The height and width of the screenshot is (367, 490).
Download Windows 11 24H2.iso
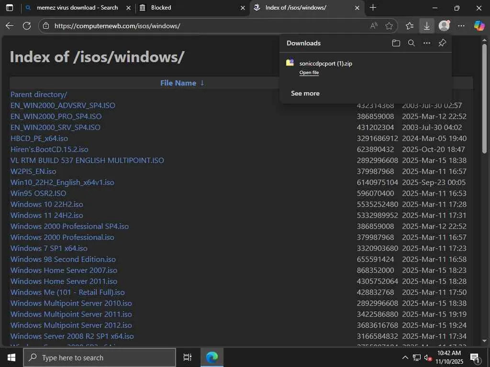pyautogui.click(x=47, y=216)
